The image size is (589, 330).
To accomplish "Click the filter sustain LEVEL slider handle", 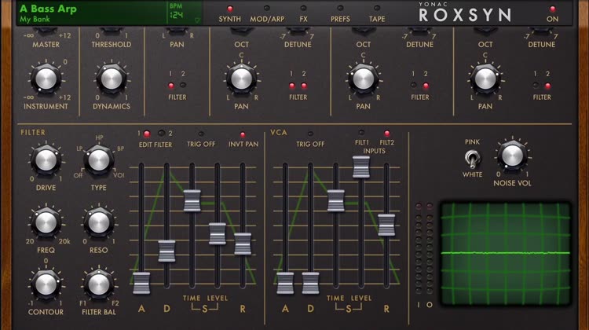I will 217,233.
